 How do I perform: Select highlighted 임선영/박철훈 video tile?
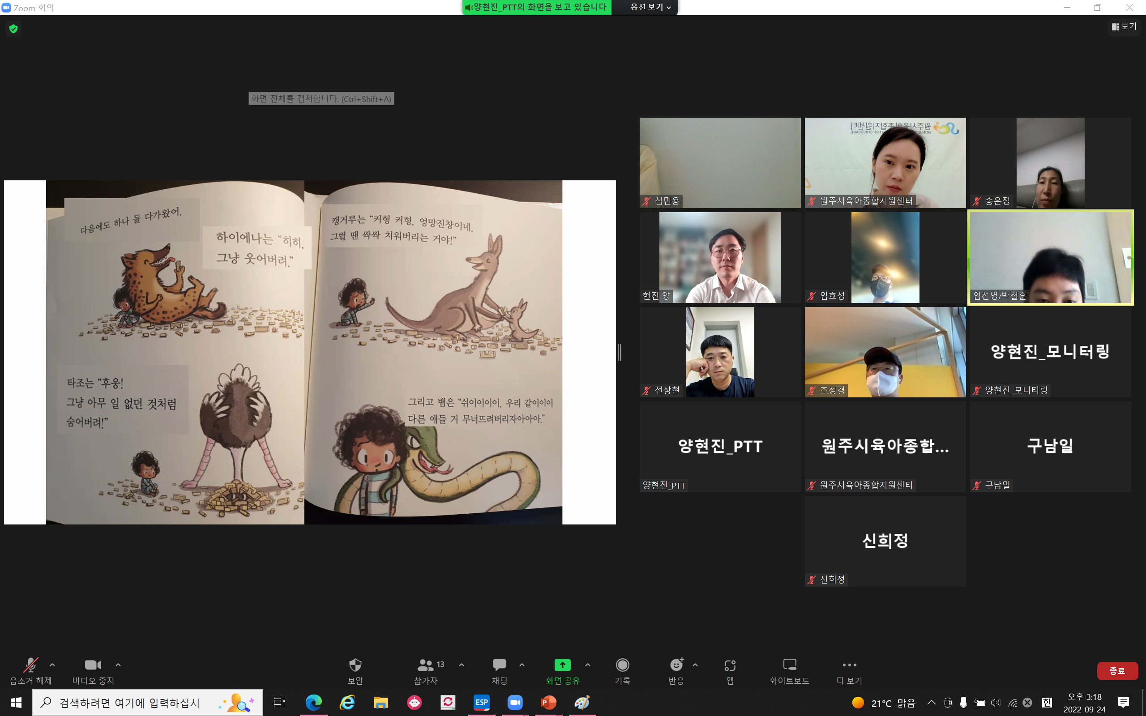tap(1050, 258)
